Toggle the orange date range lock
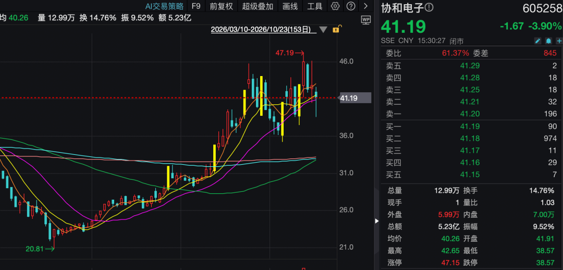Screen dimensions: 563x270 pos(337,29)
